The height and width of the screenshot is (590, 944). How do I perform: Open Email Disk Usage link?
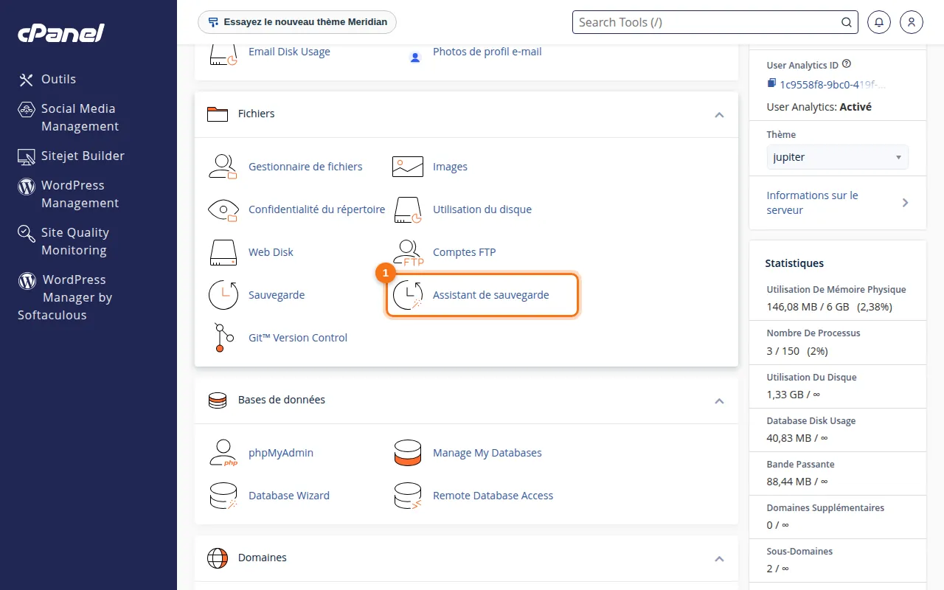[x=289, y=52]
